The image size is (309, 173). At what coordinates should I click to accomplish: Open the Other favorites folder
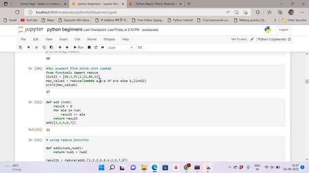point(294,20)
